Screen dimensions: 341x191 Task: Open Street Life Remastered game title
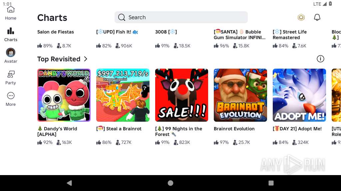[x=290, y=34]
